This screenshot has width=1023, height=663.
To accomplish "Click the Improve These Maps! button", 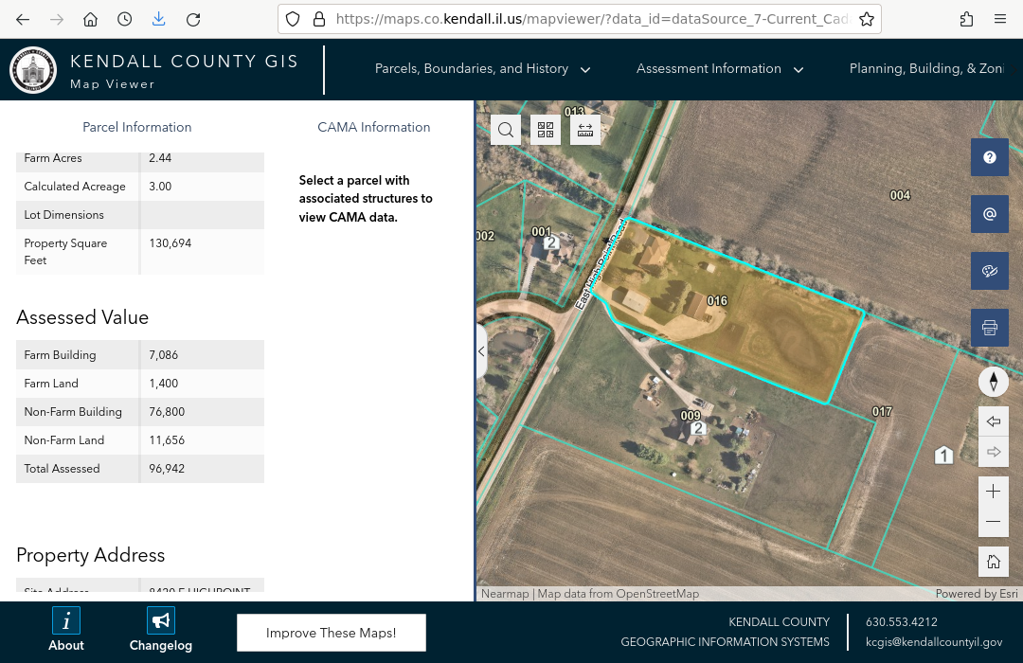I will 331,633.
